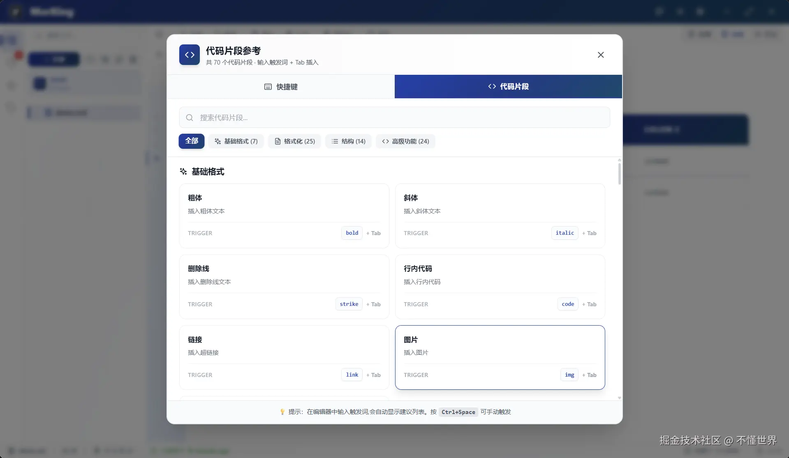Click the document icon on 格式化 filter

pos(278,141)
